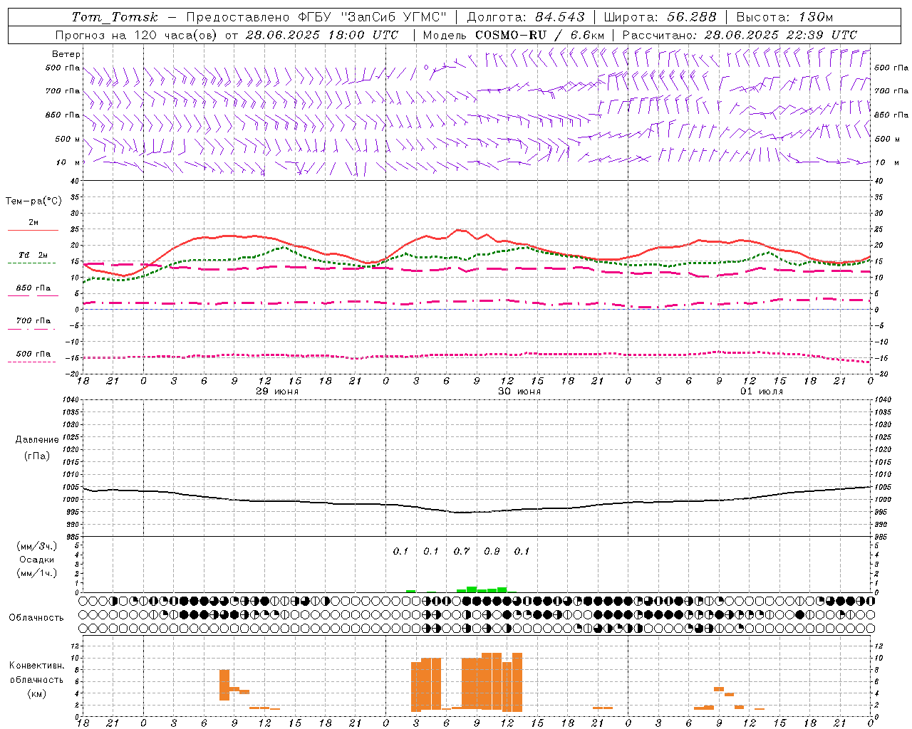
Task: Select the 0.7 precipitation value
Action: coord(462,552)
